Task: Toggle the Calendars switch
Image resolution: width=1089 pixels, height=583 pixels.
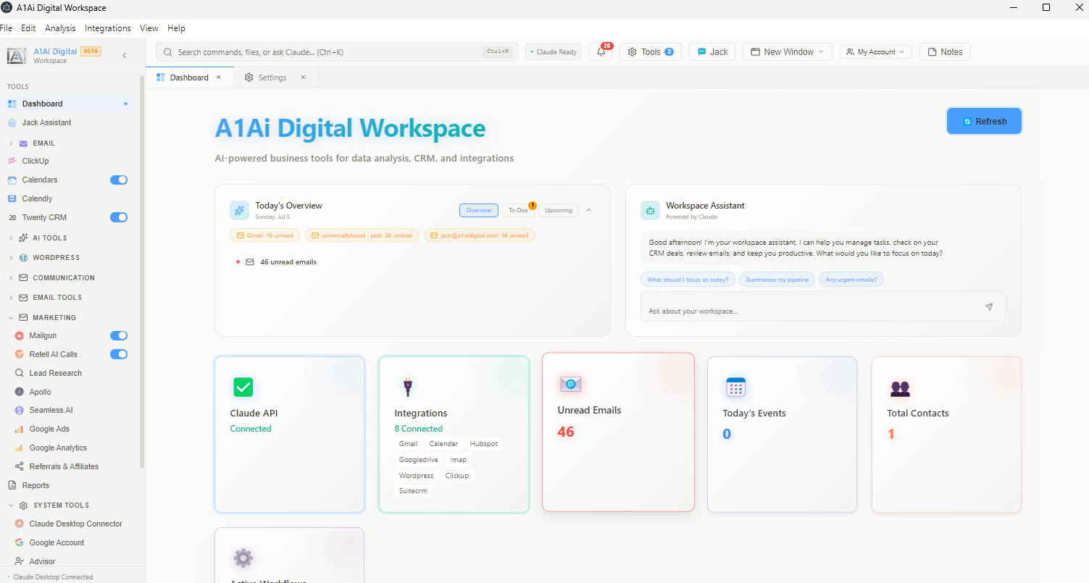Action: [x=119, y=180]
